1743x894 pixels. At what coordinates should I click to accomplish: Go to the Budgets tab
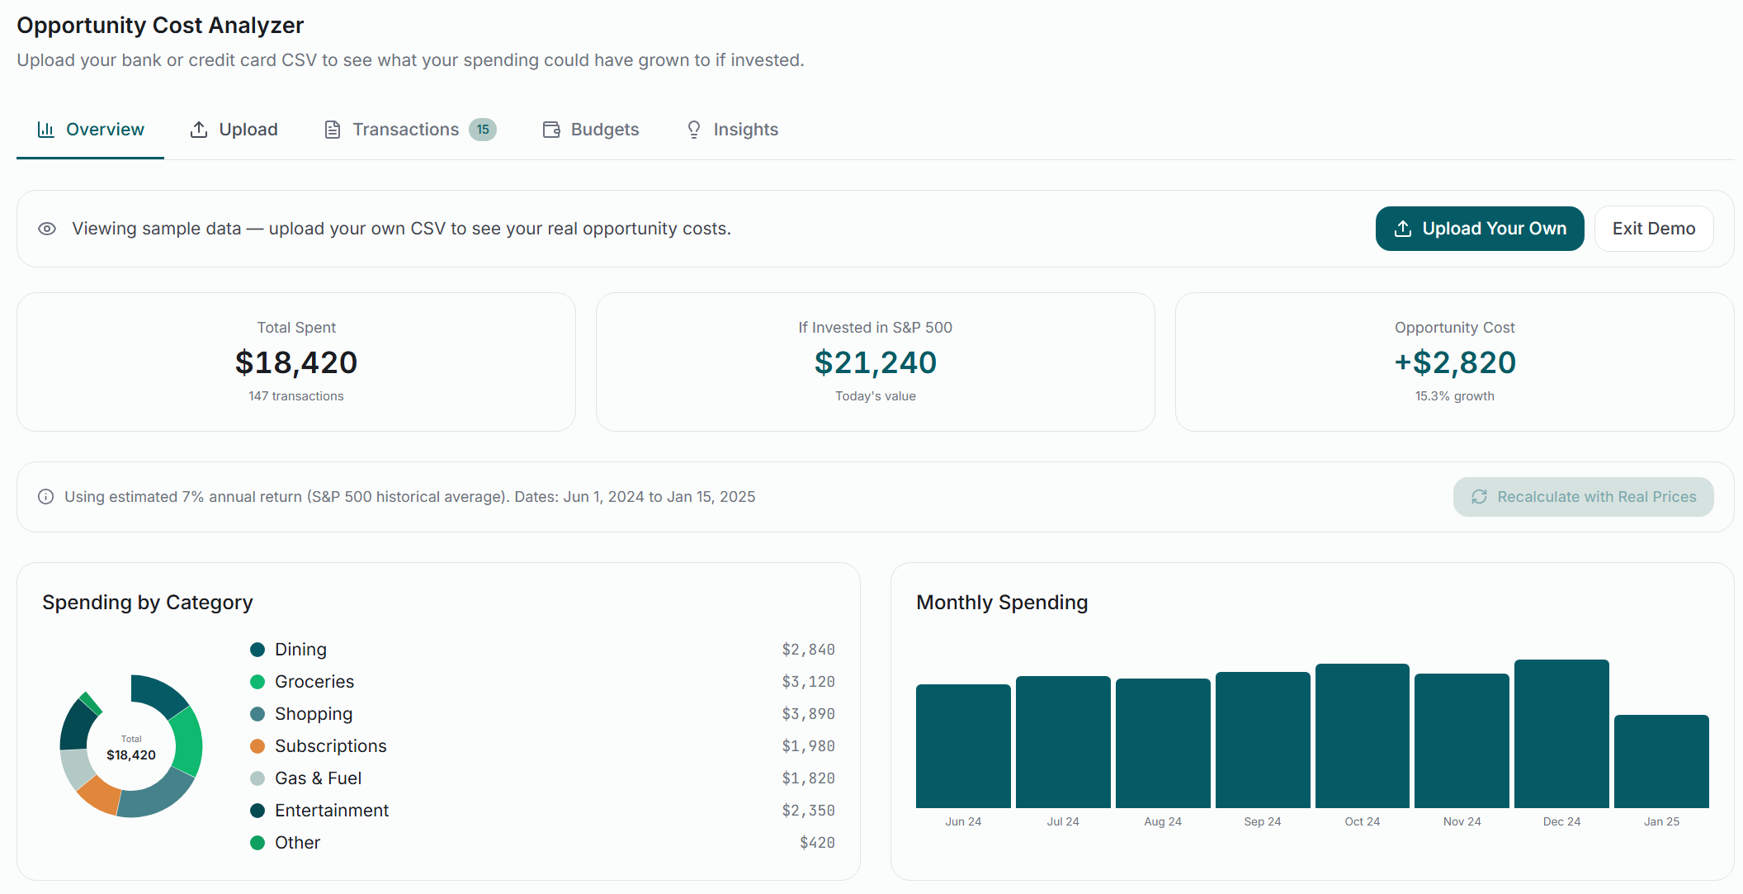591,130
